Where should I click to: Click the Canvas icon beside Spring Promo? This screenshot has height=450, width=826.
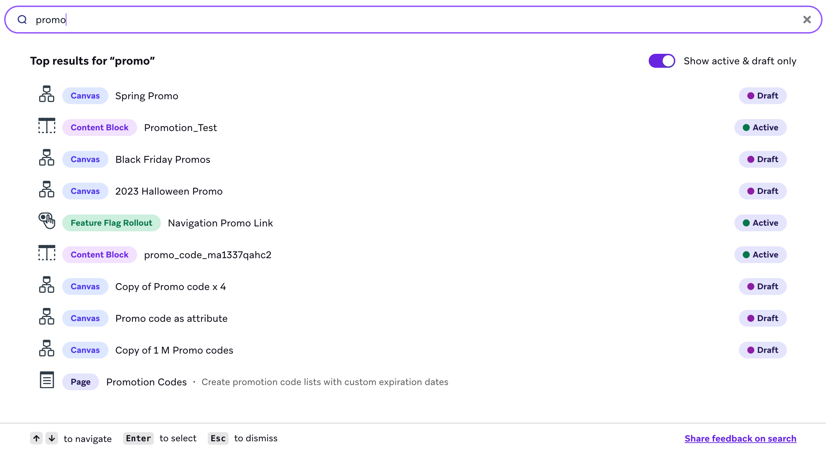tap(47, 94)
